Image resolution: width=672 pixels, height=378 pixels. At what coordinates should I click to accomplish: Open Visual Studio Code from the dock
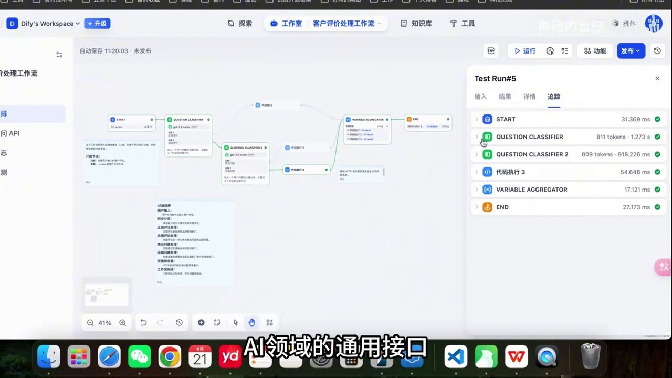[456, 357]
